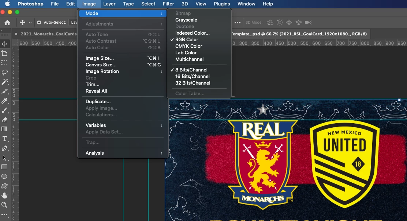This screenshot has width=407, height=221.
Task: Click the Move tool icon in options bar
Action: [x=23, y=23]
